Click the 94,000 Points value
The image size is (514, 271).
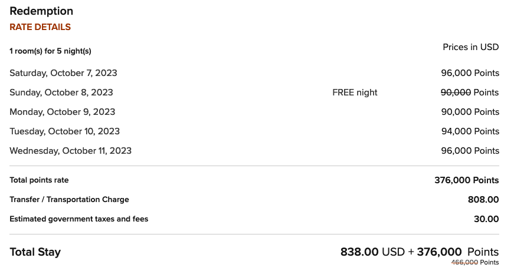click(x=470, y=131)
